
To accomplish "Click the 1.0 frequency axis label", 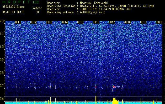I will click(x=2, y=47).
